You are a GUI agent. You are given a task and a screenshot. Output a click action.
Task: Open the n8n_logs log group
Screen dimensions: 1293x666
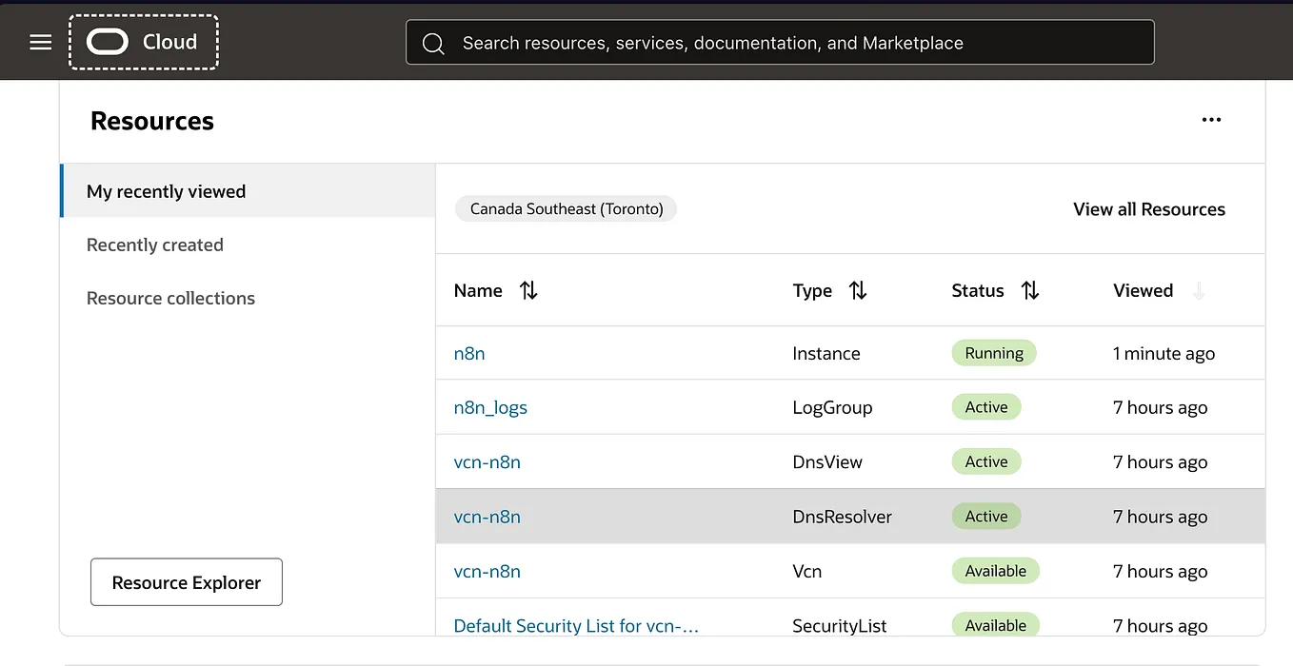pos(490,407)
